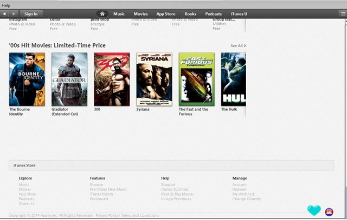Go back with the left arrow button
This screenshot has width=347, height=220.
point(4,14)
